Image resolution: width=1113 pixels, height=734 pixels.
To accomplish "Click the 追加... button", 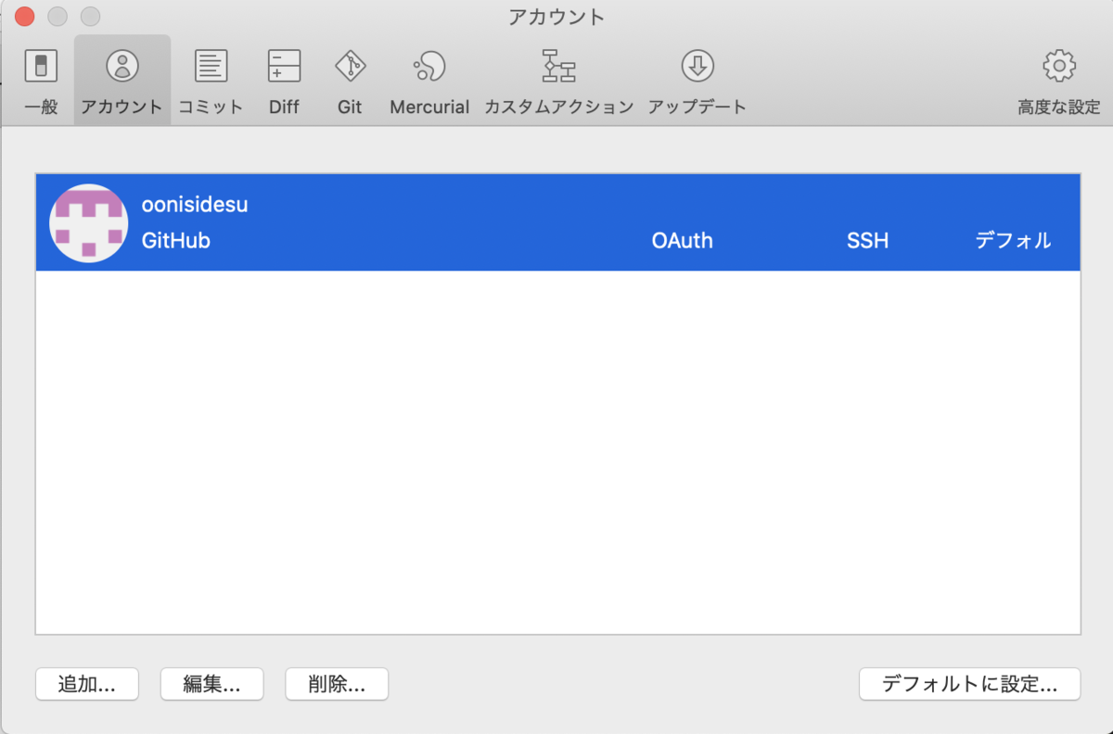I will point(87,684).
